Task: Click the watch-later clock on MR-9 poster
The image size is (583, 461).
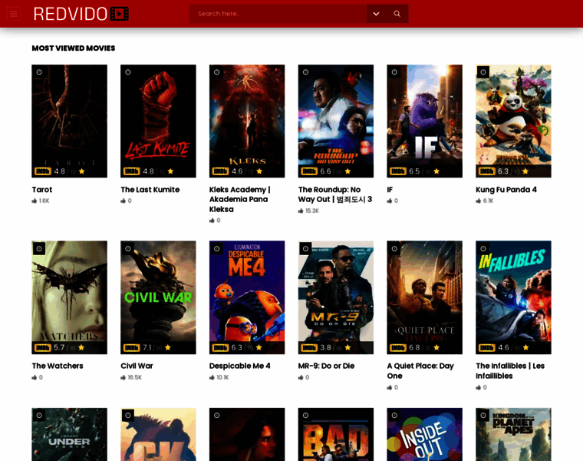Action: 305,248
